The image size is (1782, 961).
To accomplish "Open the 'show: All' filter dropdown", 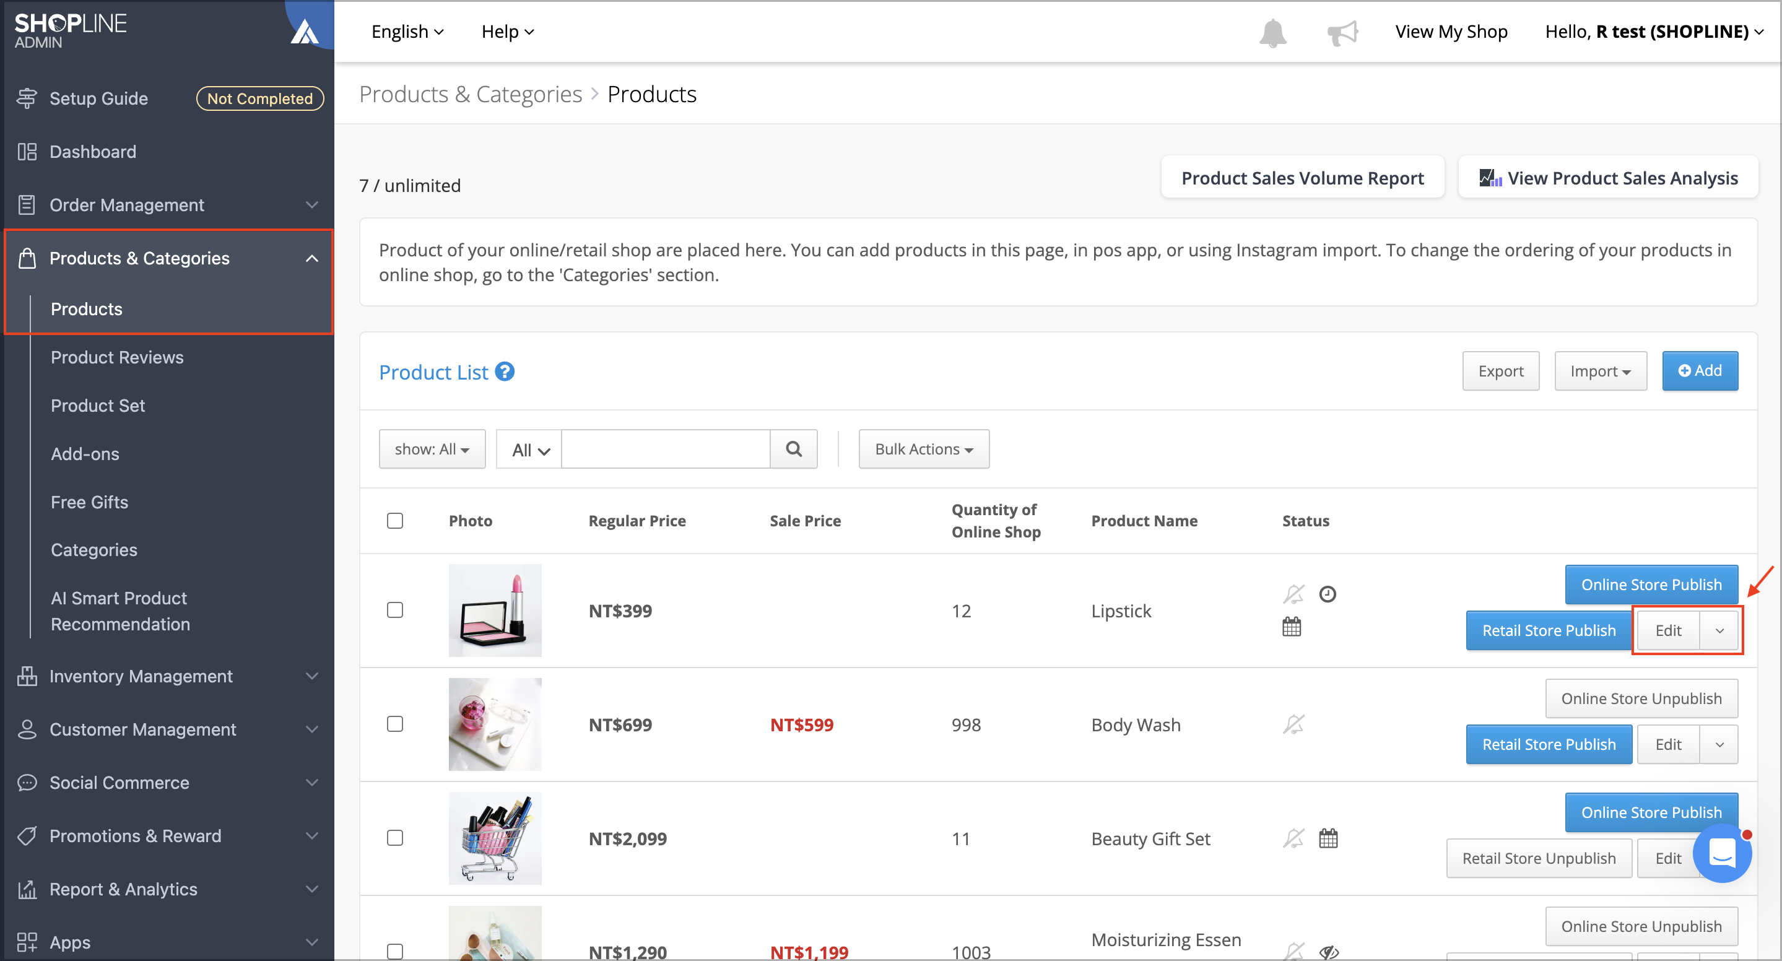I will 432,449.
